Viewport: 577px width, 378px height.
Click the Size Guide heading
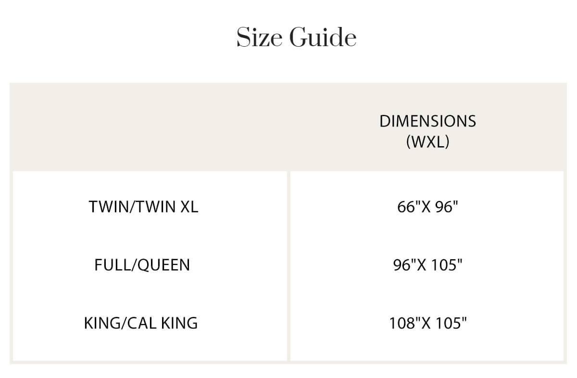(296, 38)
